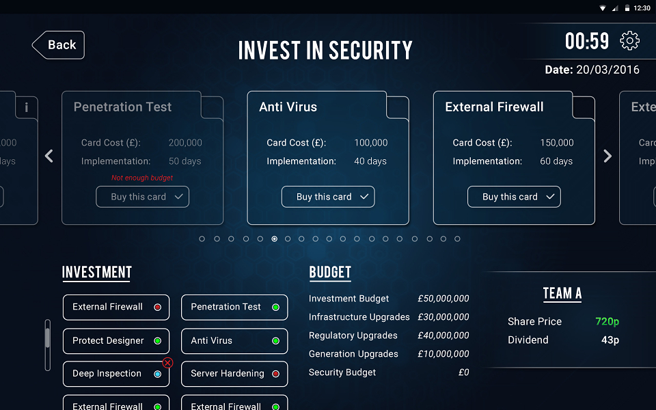Buy the External Firewall card
The height and width of the screenshot is (410, 656).
click(514, 197)
